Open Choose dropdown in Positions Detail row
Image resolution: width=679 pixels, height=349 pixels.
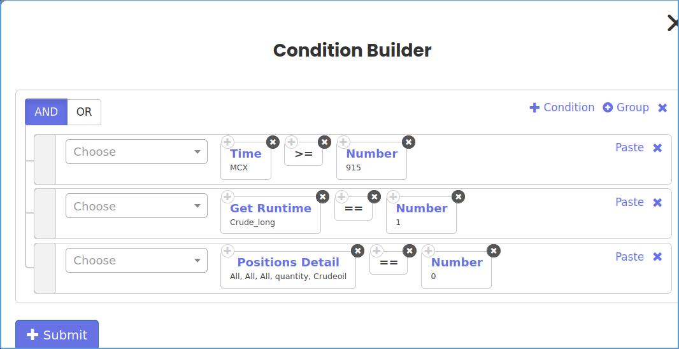point(136,261)
